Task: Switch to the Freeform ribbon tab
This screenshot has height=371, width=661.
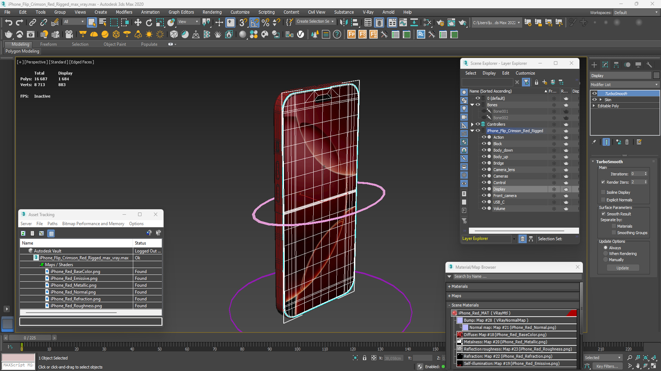Action: coord(48,44)
